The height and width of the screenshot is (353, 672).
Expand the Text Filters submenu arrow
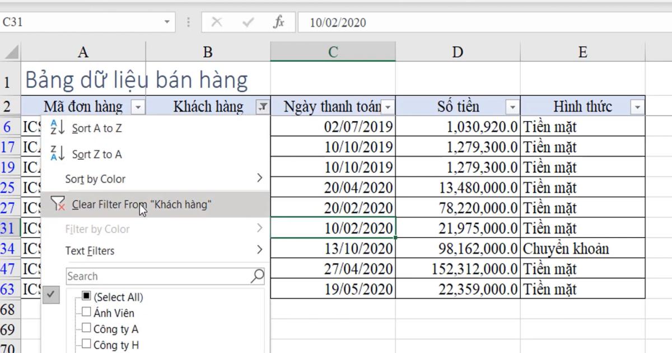[x=259, y=251]
